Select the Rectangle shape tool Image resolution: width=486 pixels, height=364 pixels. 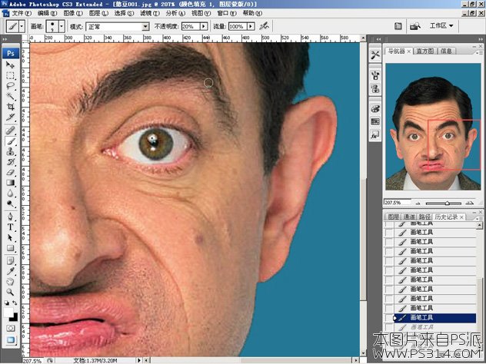point(11,248)
